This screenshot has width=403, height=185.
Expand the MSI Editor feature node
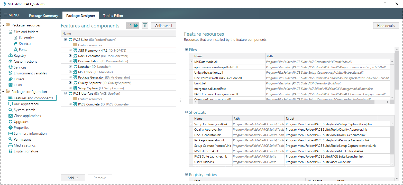pos(70,72)
